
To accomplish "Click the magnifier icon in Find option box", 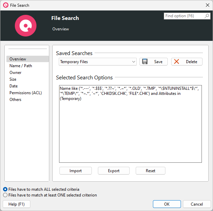I will 207,16.
